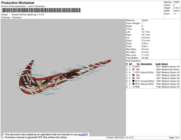The width and height of the screenshot is (181, 140).
Task: Click the 'Page 1 of 1' footer
Action: [x=174, y=138]
